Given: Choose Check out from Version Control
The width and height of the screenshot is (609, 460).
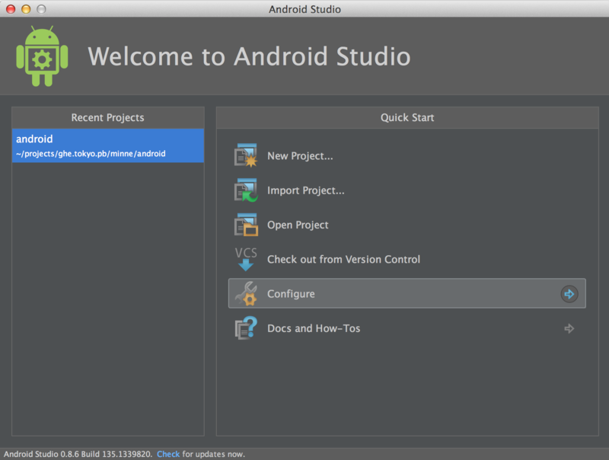Looking at the screenshot, I should tap(343, 259).
